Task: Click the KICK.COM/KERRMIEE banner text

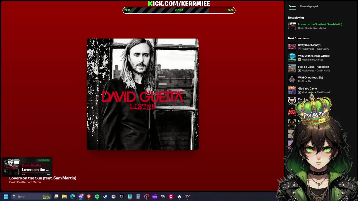Action: (179, 3)
